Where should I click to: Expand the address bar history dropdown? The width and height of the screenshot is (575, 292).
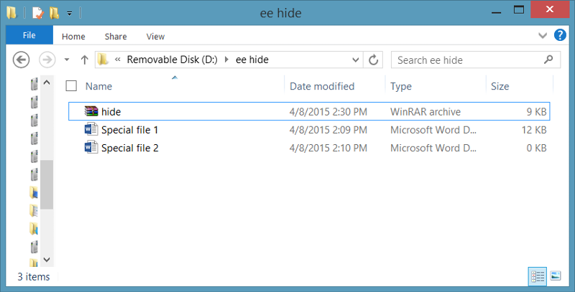pos(355,60)
